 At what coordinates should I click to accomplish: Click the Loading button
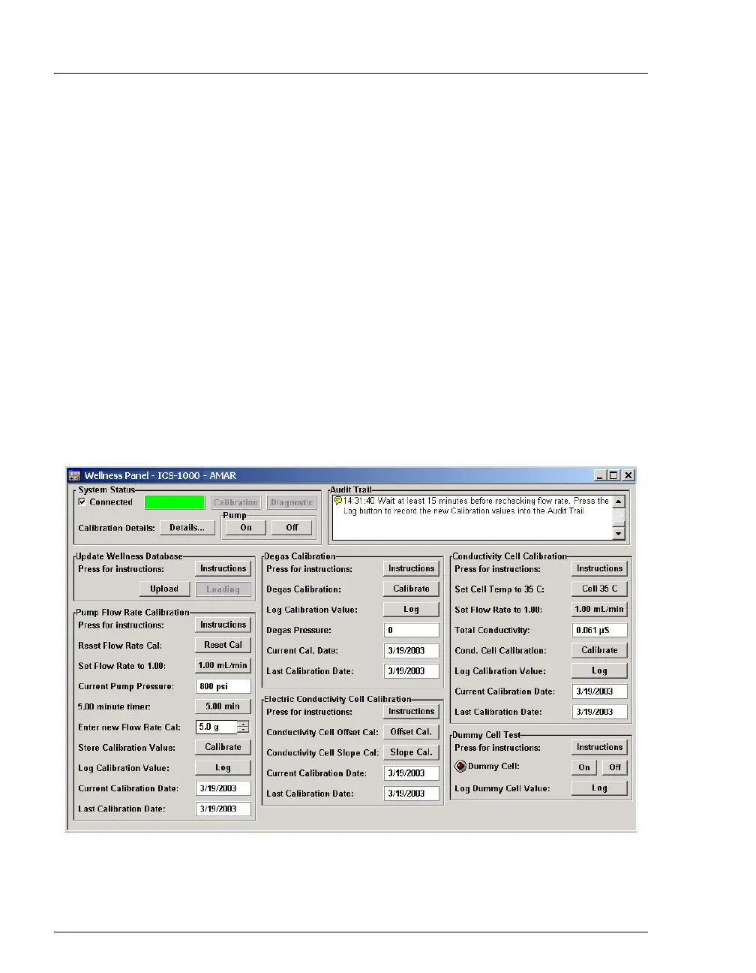pyautogui.click(x=223, y=589)
